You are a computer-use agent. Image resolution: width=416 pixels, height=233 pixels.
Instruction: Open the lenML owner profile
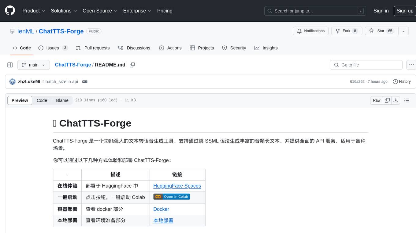pyautogui.click(x=26, y=31)
